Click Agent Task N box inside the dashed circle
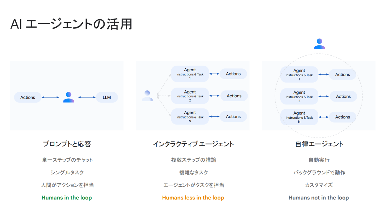Viewport: 386px width, 217px height. pos(299,117)
